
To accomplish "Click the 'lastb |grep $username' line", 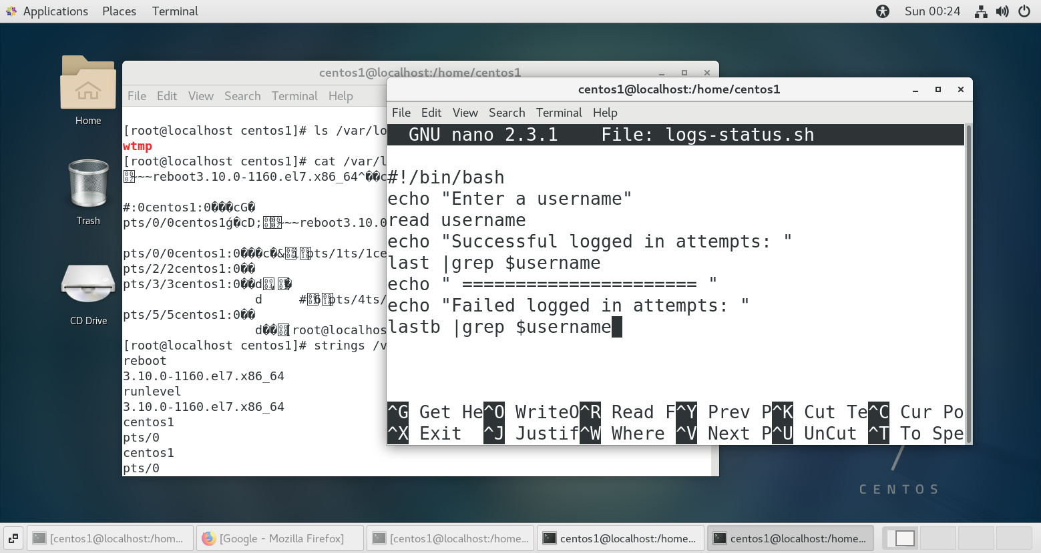I will coord(499,327).
